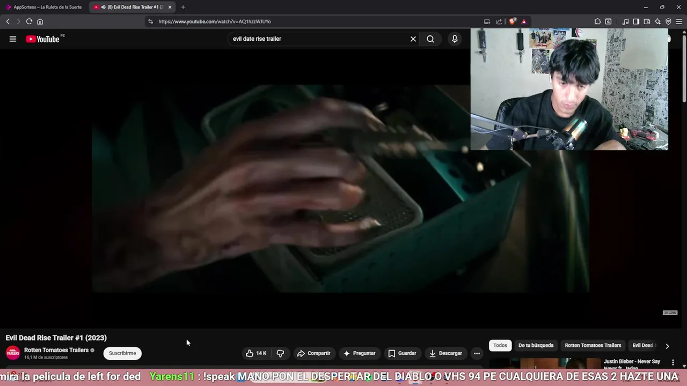Open the Descargar download options
Viewport: 687px width, 386px height.
[445, 353]
